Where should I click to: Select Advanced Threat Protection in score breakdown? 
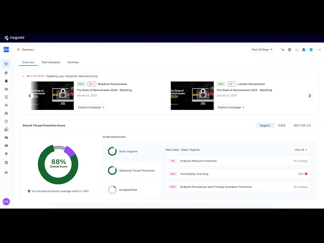coord(132,171)
